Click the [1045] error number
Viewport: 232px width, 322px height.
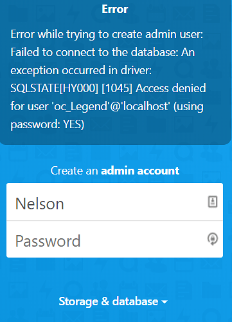[x=117, y=88]
